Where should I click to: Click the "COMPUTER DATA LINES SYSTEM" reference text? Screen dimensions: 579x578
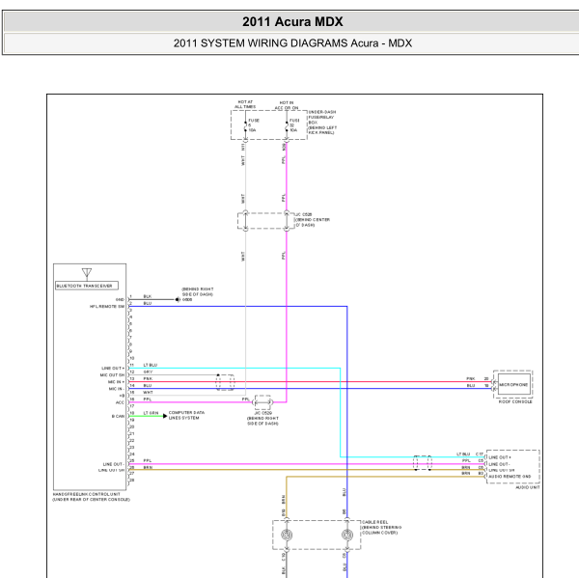[x=186, y=415]
